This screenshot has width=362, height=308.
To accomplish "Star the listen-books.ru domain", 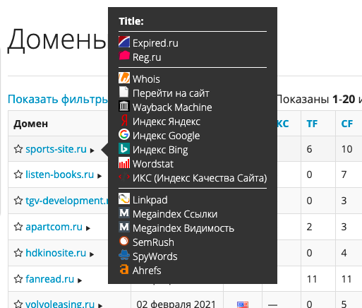I will click(x=18, y=174).
